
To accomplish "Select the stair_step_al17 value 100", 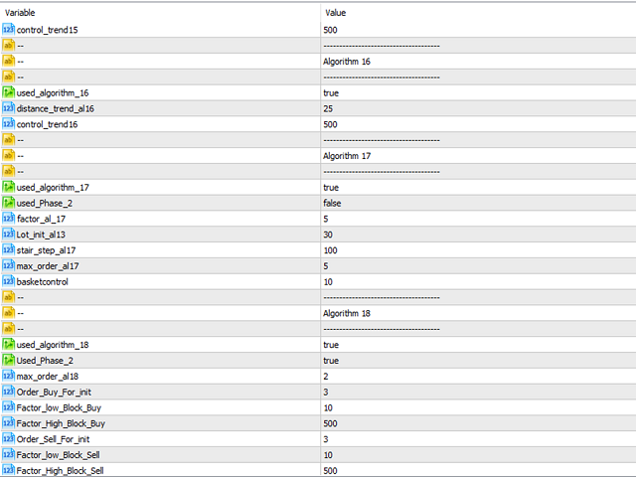I will click(331, 250).
